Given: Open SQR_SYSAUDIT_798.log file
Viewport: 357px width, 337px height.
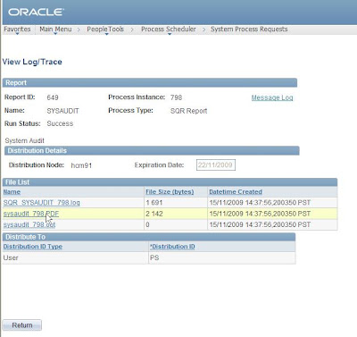Looking at the screenshot, I should click(x=41, y=203).
